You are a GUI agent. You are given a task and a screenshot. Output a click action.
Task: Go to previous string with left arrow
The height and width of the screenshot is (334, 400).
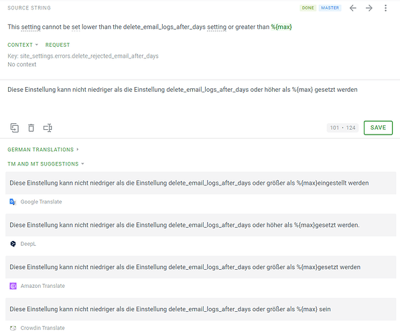[353, 8]
